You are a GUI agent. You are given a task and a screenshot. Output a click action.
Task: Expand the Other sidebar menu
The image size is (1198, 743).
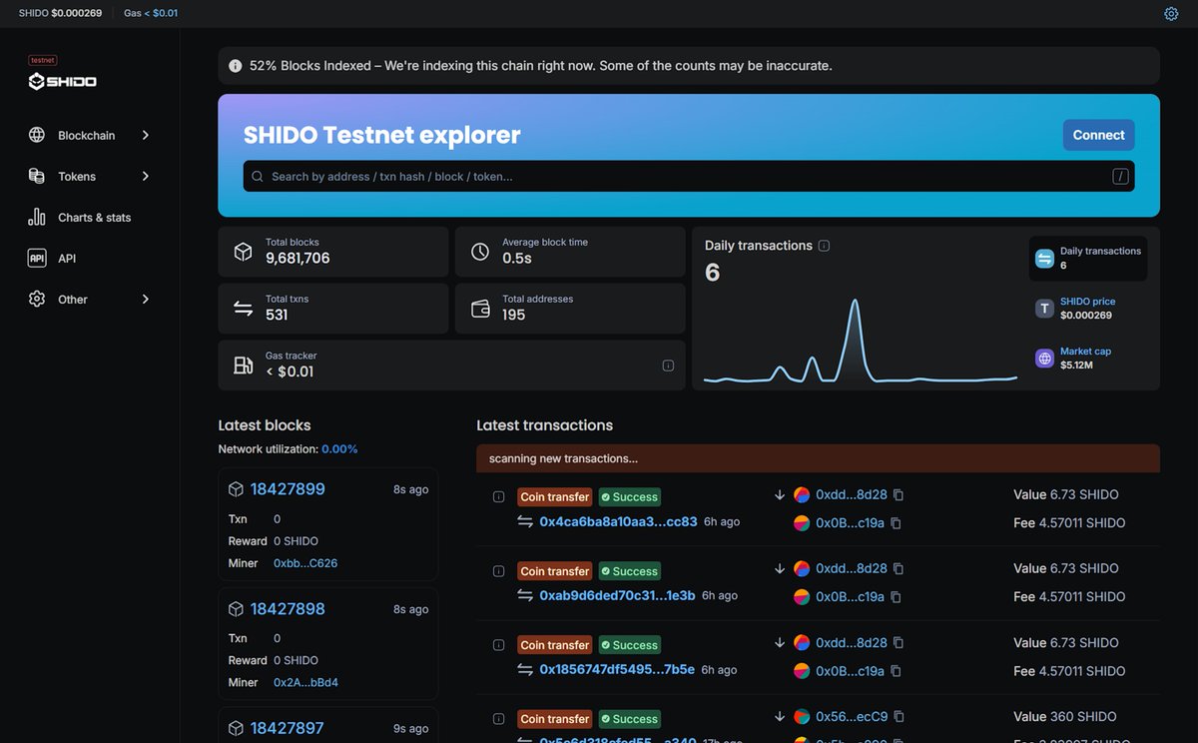(x=145, y=299)
